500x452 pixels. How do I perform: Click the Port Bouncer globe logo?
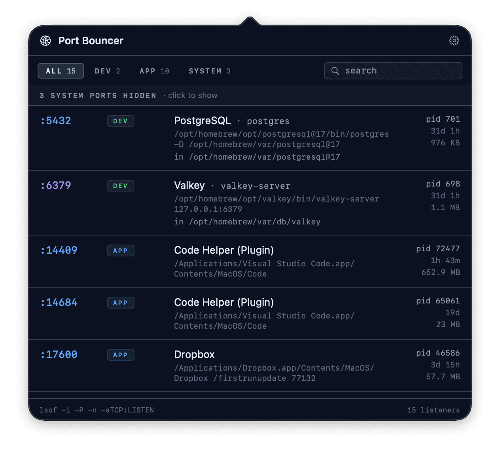45,41
